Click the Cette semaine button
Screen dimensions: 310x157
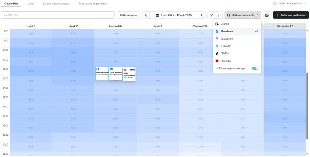(128, 15)
